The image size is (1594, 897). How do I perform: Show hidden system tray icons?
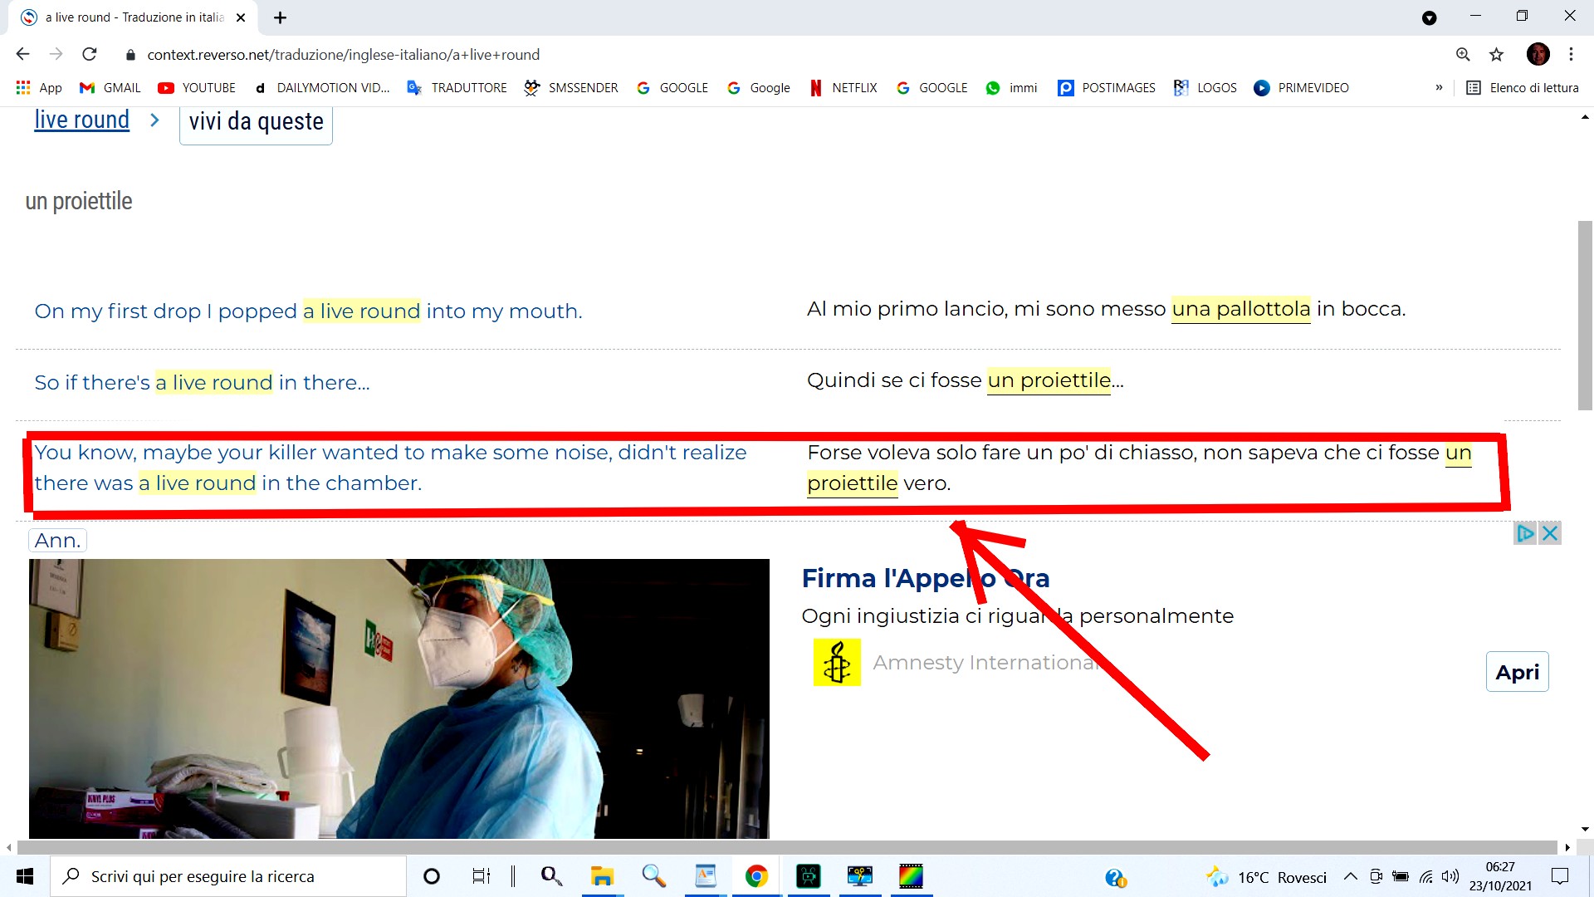1351,876
